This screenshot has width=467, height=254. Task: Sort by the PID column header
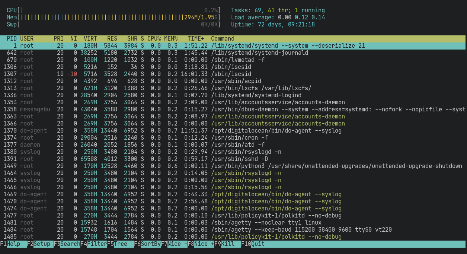12,39
